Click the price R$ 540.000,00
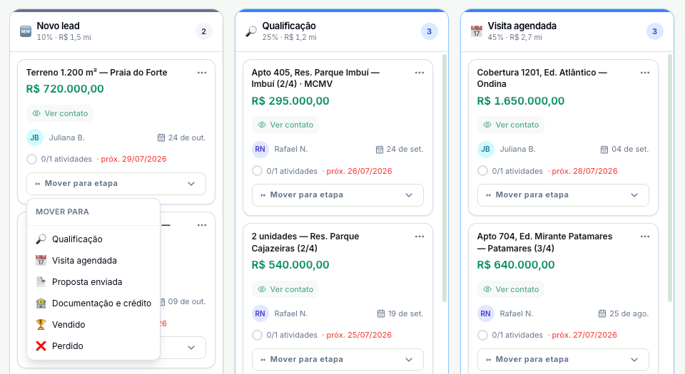The image size is (685, 374). (290, 265)
